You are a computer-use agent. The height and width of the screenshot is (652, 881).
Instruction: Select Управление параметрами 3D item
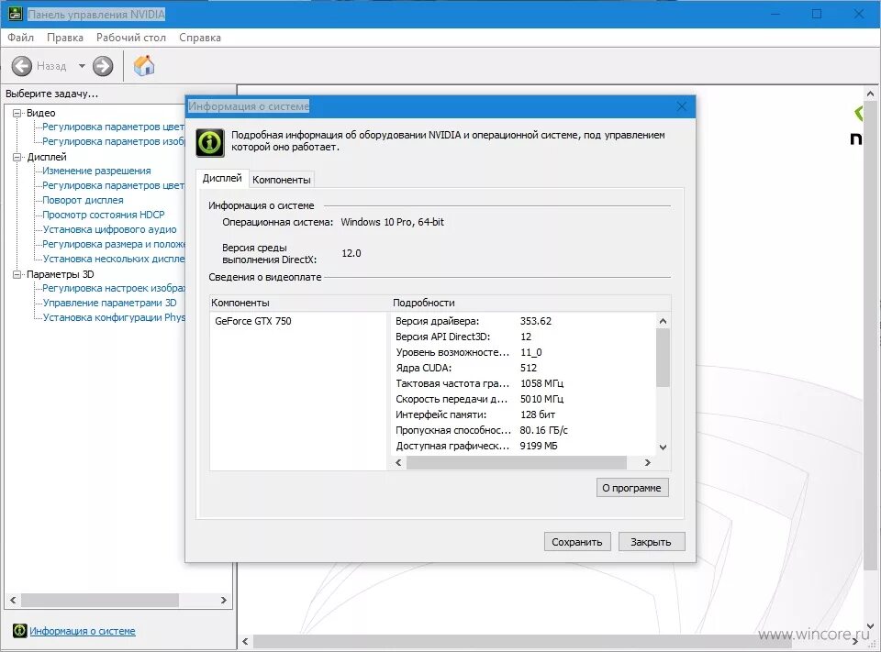click(109, 303)
